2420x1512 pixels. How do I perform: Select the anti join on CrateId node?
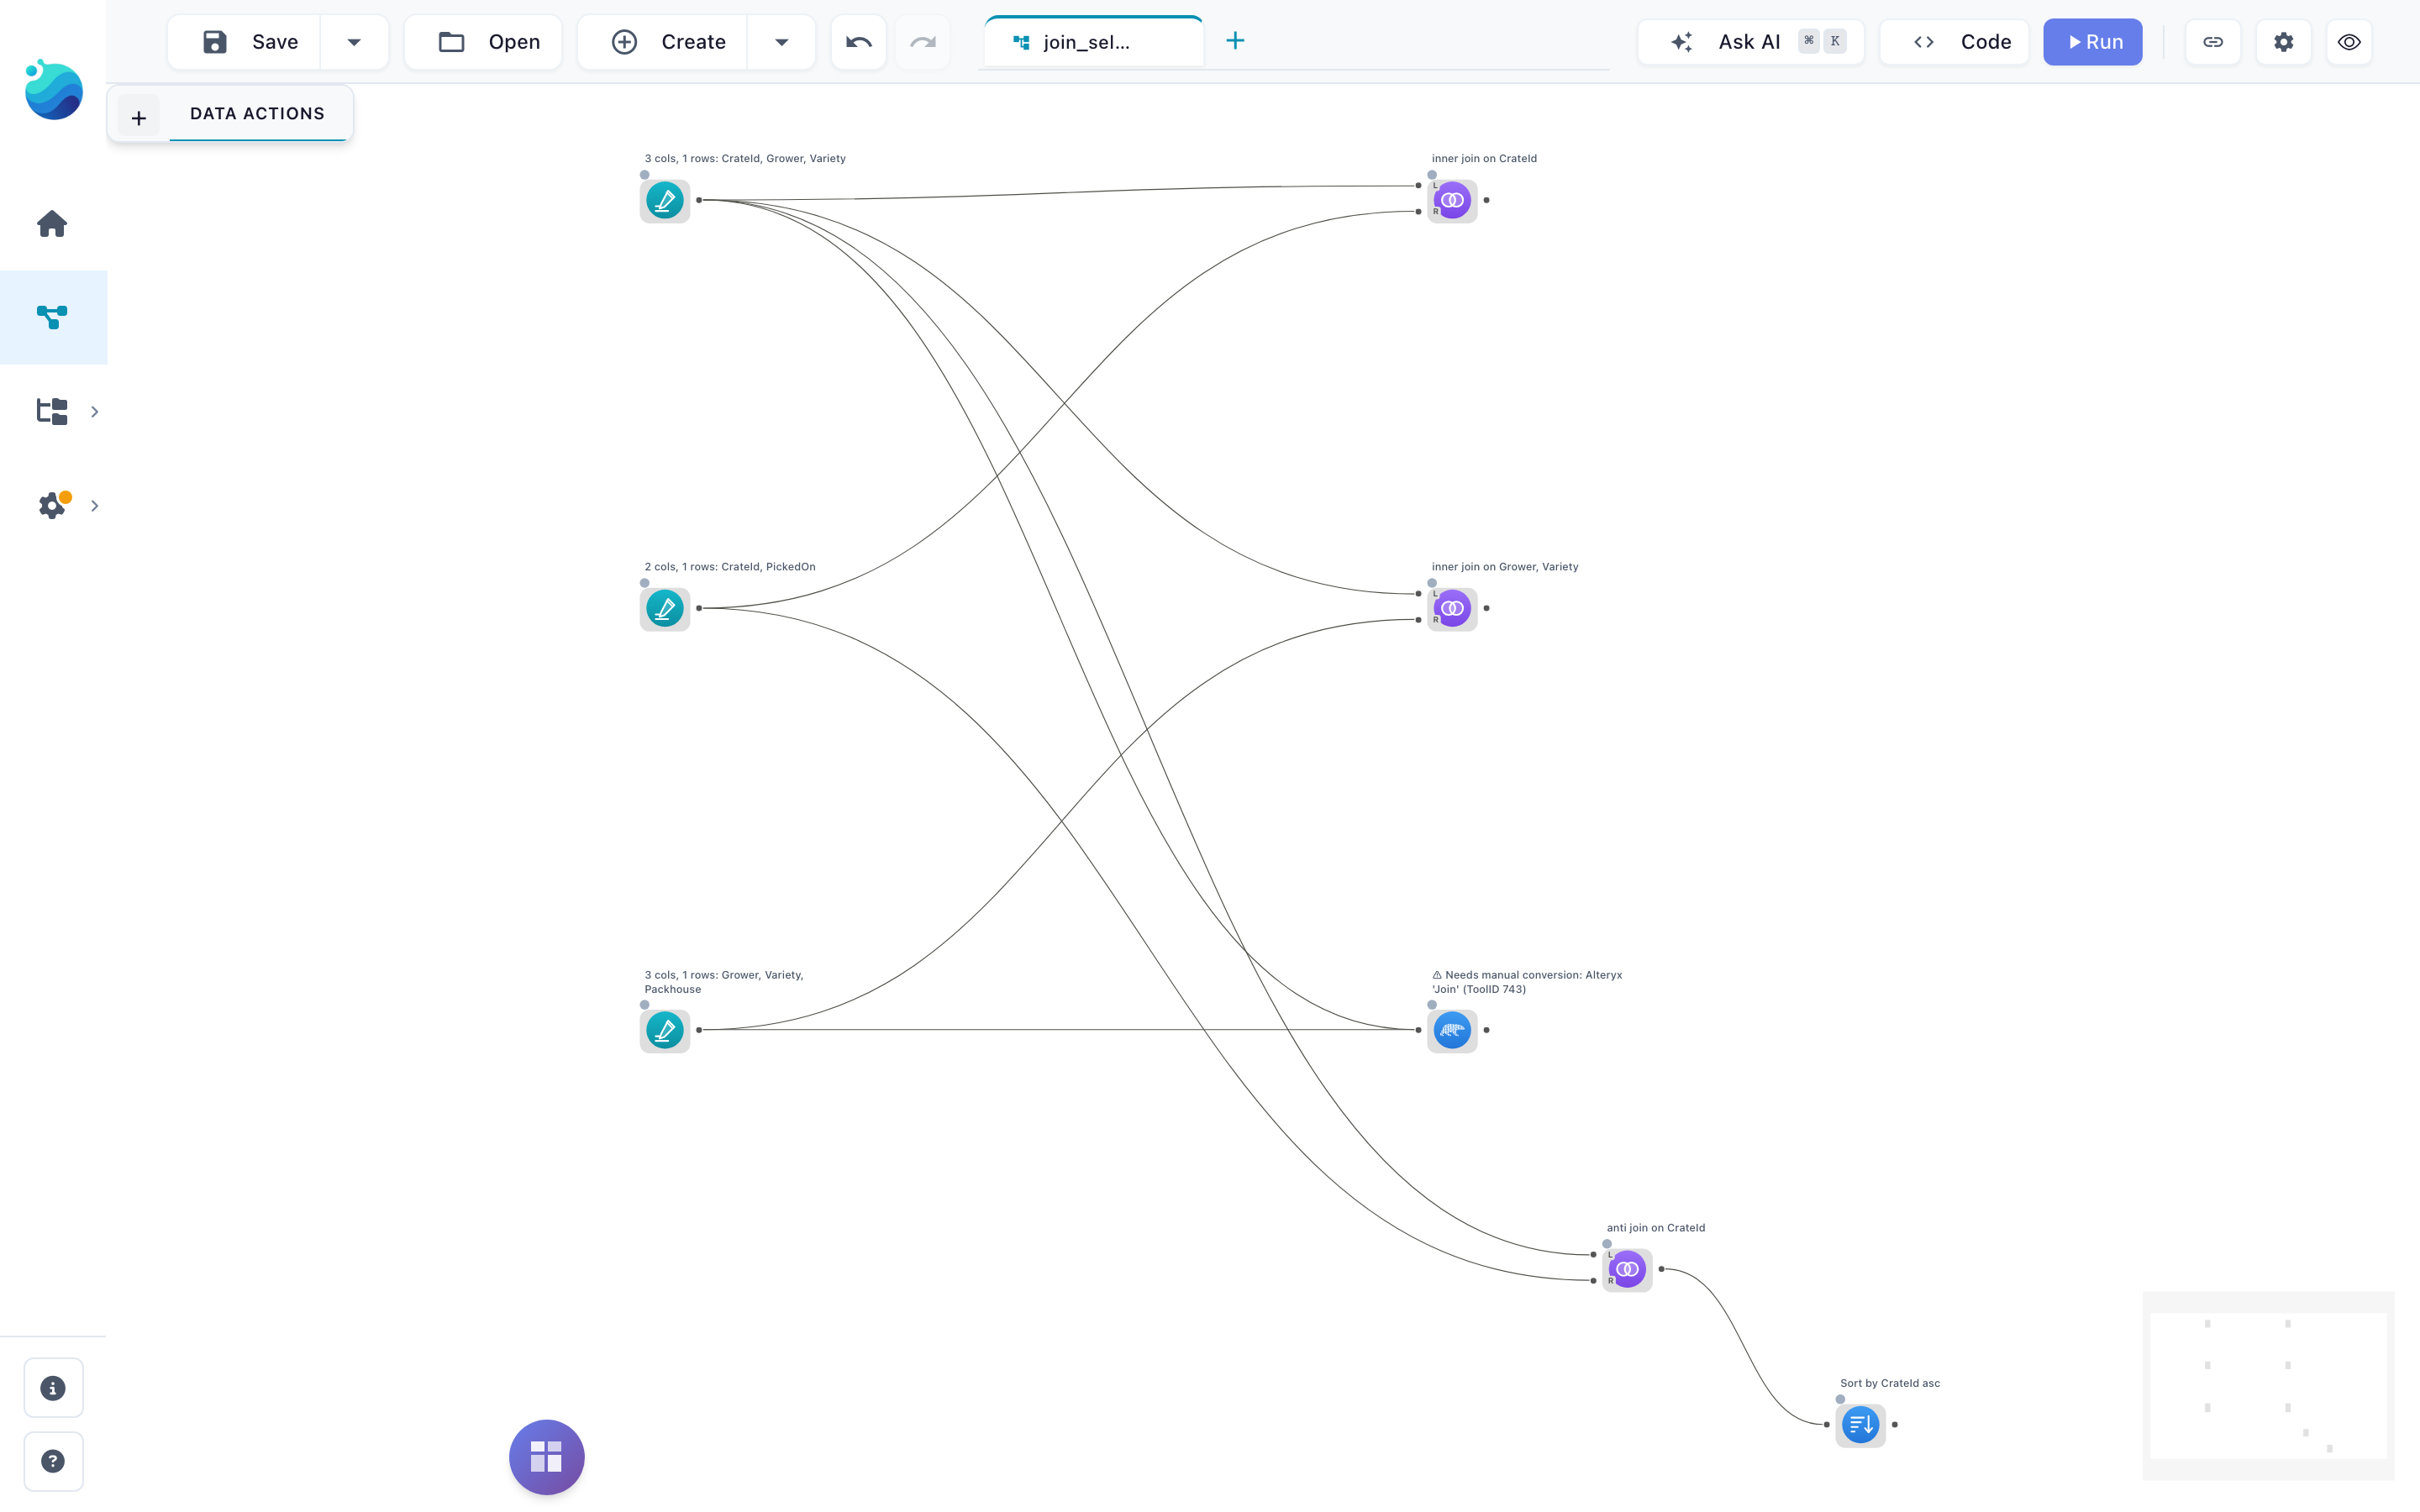point(1627,1269)
